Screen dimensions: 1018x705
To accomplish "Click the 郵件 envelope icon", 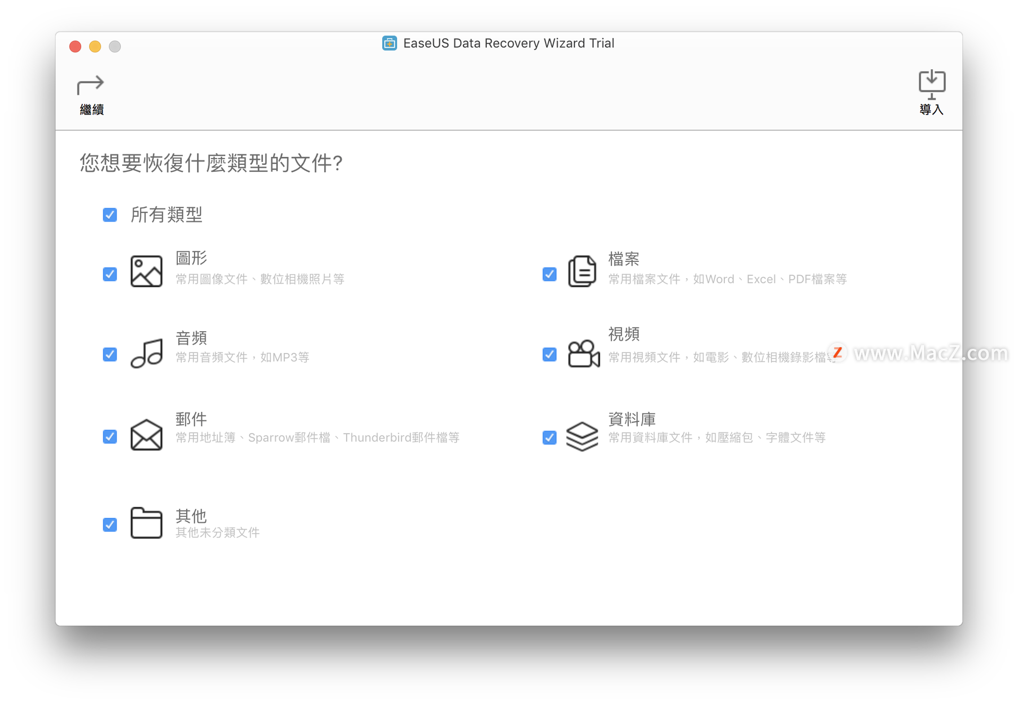I will [x=146, y=435].
